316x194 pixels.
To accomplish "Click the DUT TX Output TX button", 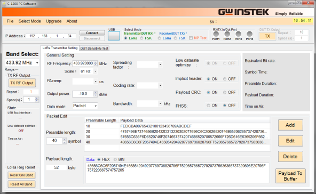I will click(x=267, y=36).
